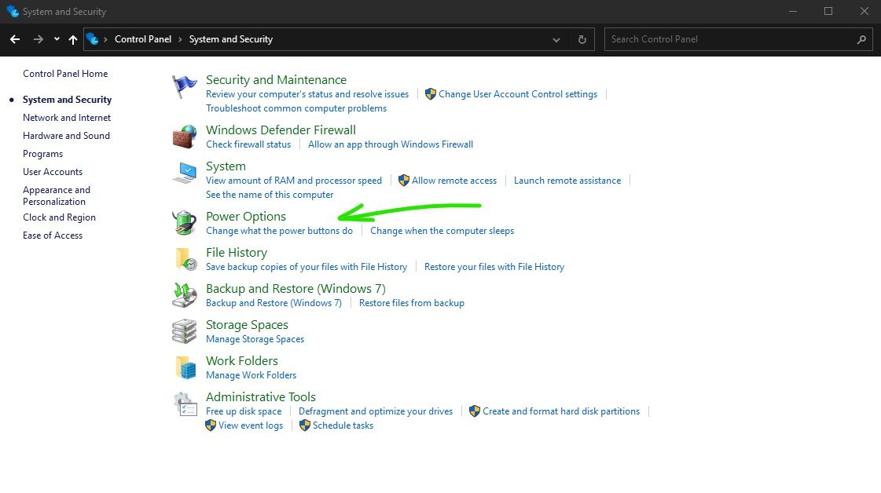Open the Windows Defender Firewall heading
The image size is (881, 493).
pyautogui.click(x=281, y=130)
